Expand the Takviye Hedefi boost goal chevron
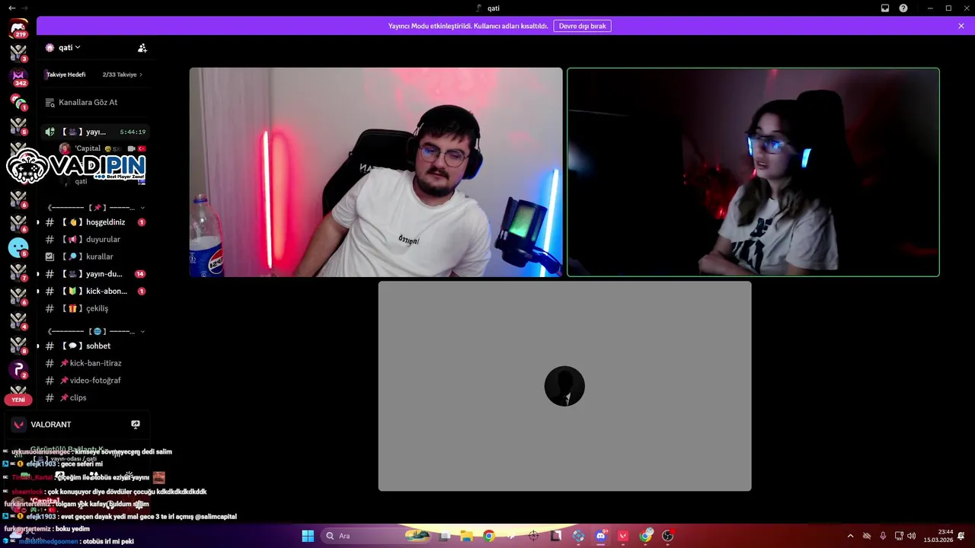Viewport: 975px width, 548px height. click(141, 75)
